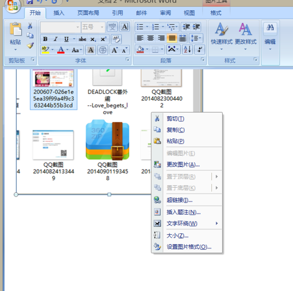Open highlight color dropdown arrow
This screenshot has height=291, width=293.
coord(53,50)
